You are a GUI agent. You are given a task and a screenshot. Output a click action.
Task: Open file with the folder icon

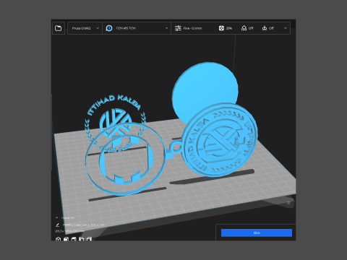point(59,28)
